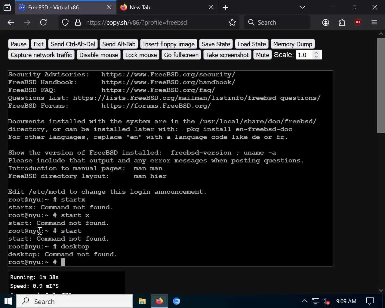
Task: Show hidden system tray icons
Action: 304,301
